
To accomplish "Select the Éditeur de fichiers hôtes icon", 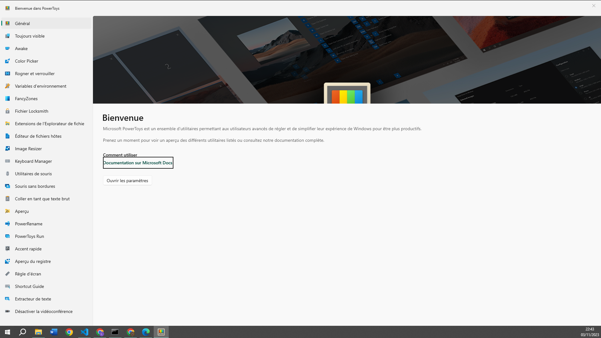I will 8,136.
